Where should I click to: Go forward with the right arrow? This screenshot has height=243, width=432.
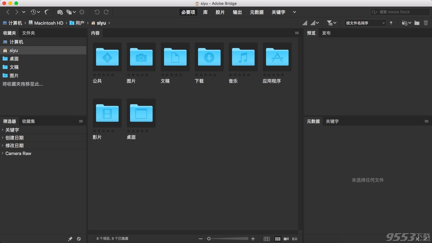click(x=17, y=12)
